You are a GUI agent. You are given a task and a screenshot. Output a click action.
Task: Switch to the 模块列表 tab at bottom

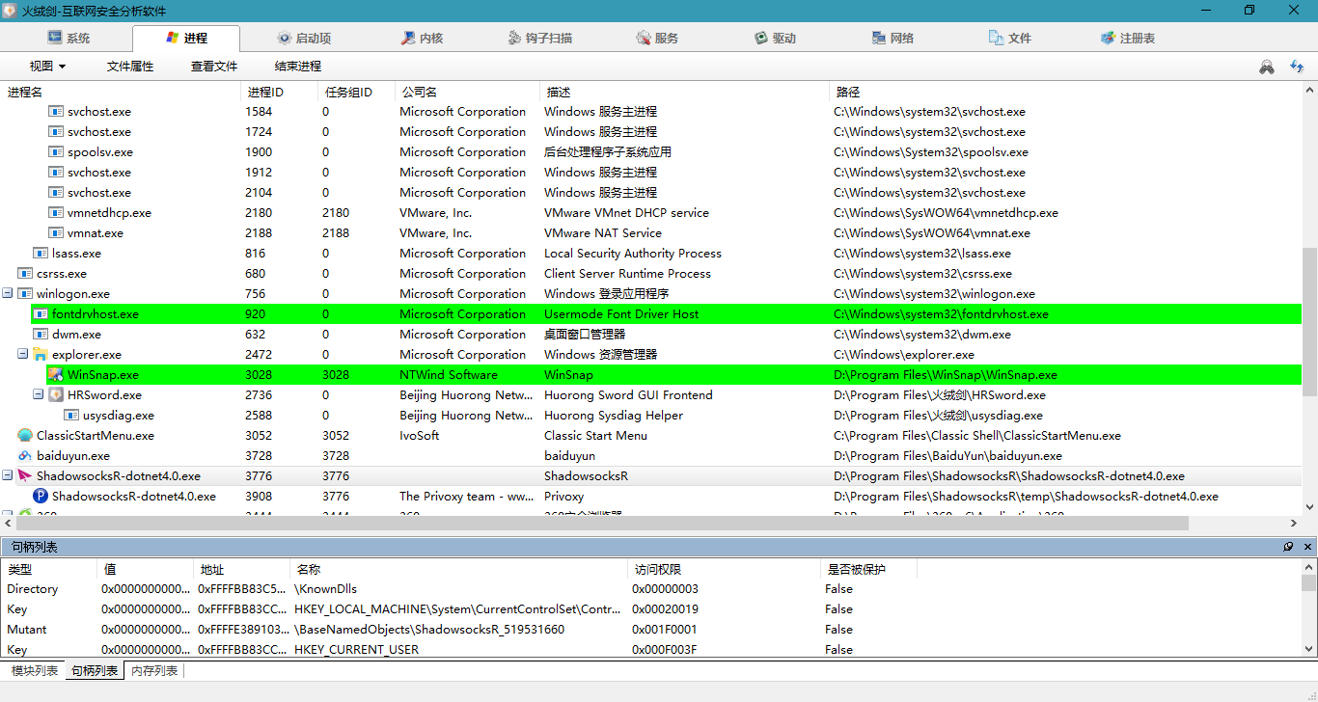pyautogui.click(x=32, y=669)
